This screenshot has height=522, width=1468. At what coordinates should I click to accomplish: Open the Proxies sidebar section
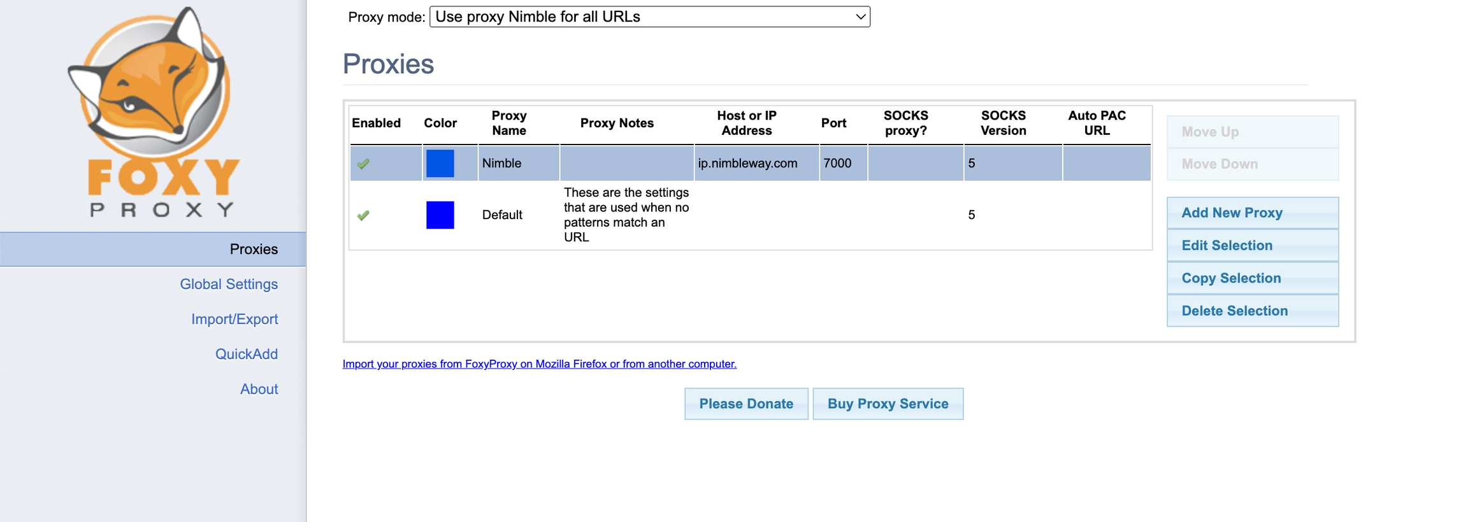click(x=254, y=249)
